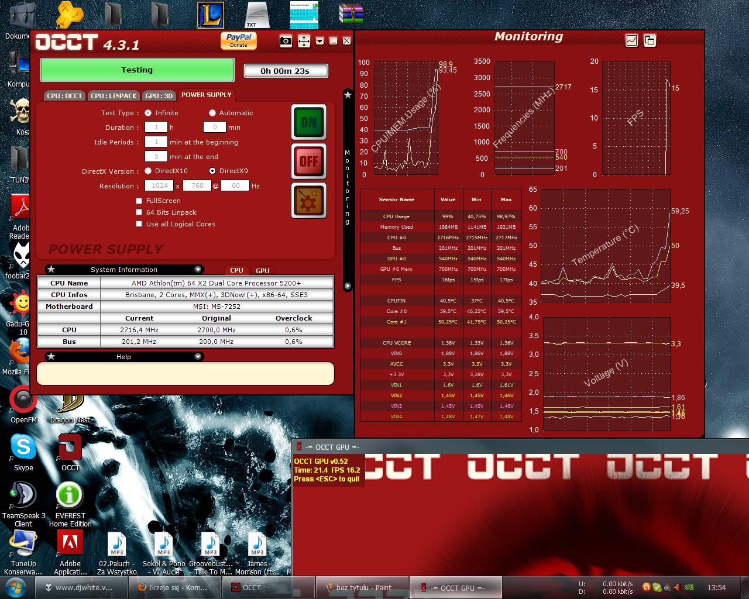Click the orange speaker volume tray icon
749x599 pixels.
point(678,587)
